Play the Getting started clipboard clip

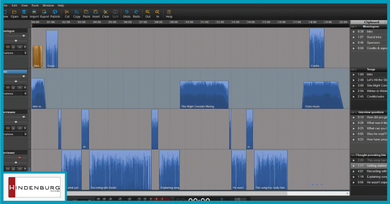click(354, 166)
